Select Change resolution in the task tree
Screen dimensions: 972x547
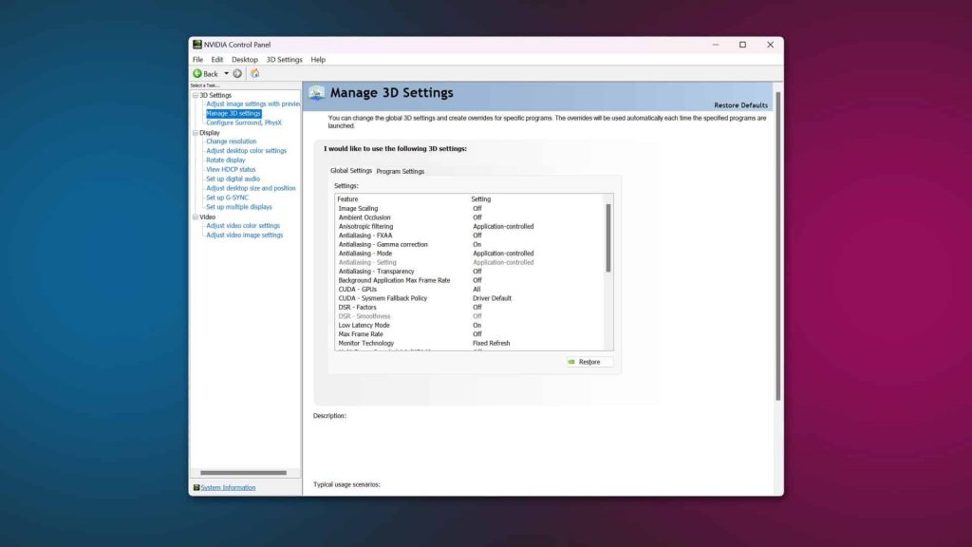pyautogui.click(x=231, y=141)
